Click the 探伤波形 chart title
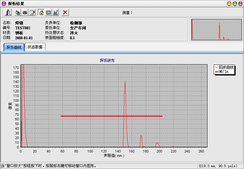This screenshot has height=169, width=244. click(107, 60)
